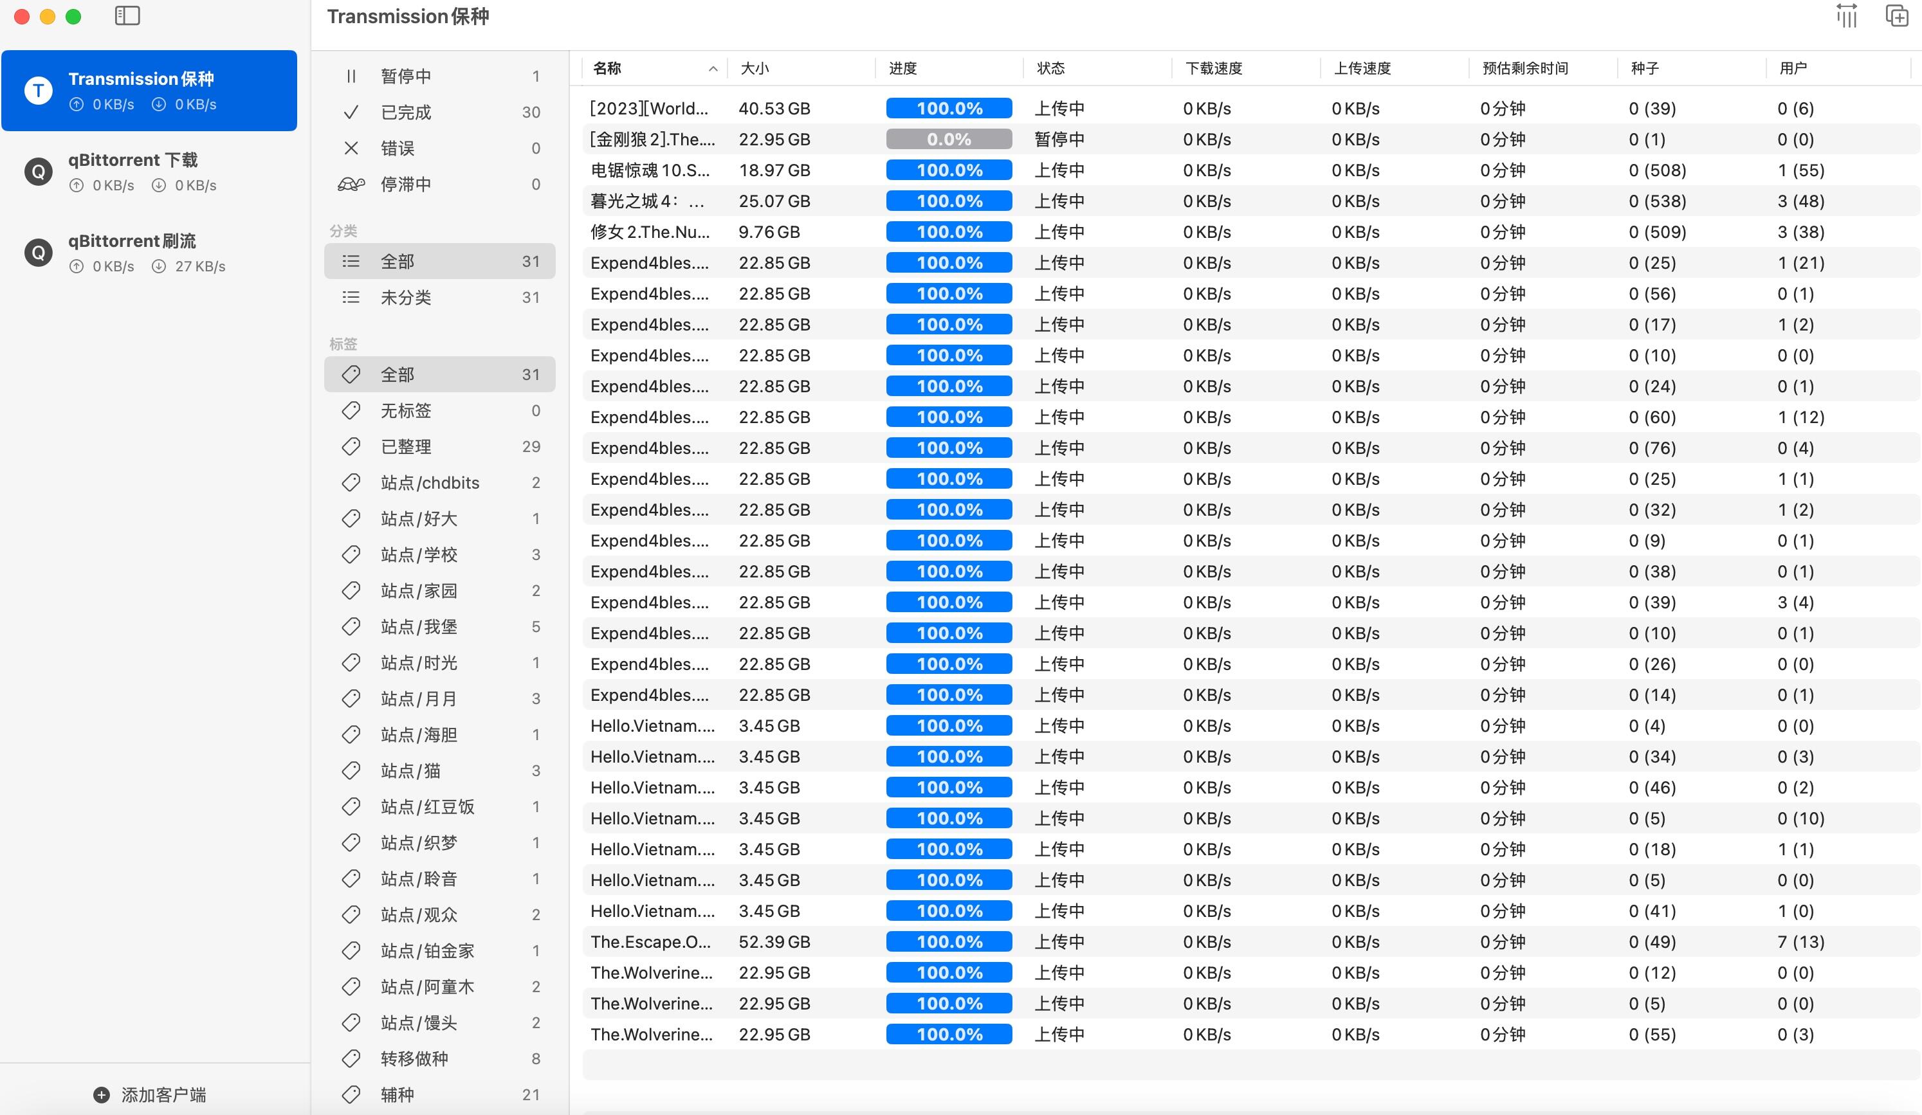Filter by 错误 status
The width and height of the screenshot is (1922, 1115).
click(x=440, y=148)
